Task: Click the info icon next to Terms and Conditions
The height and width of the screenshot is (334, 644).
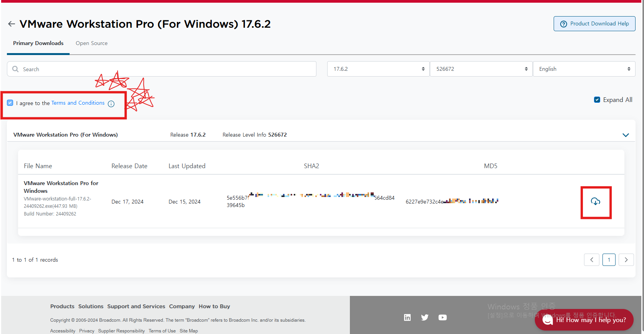Action: coord(111,104)
